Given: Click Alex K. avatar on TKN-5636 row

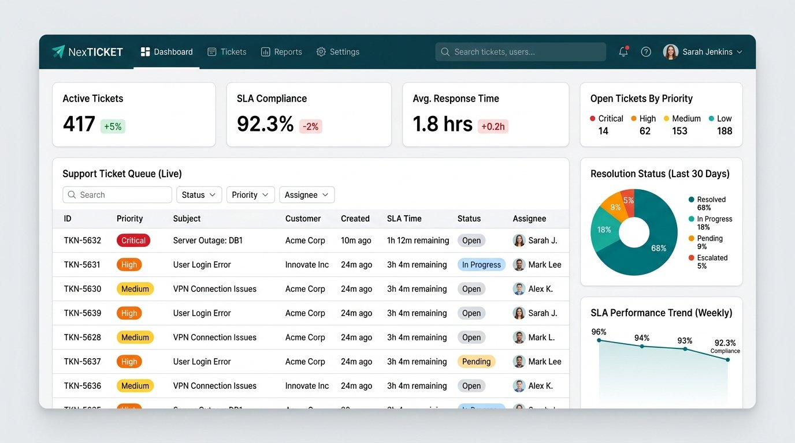Looking at the screenshot, I should (x=519, y=386).
